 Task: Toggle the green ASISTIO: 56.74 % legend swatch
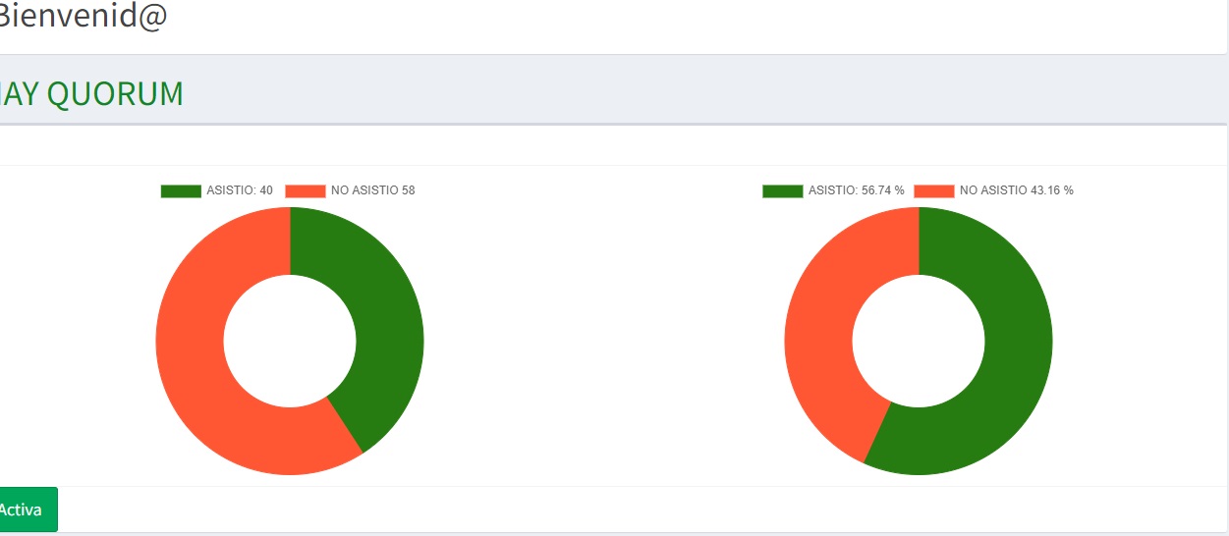(782, 190)
